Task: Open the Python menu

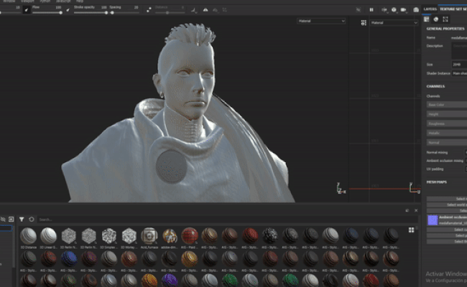Action: click(x=45, y=1)
